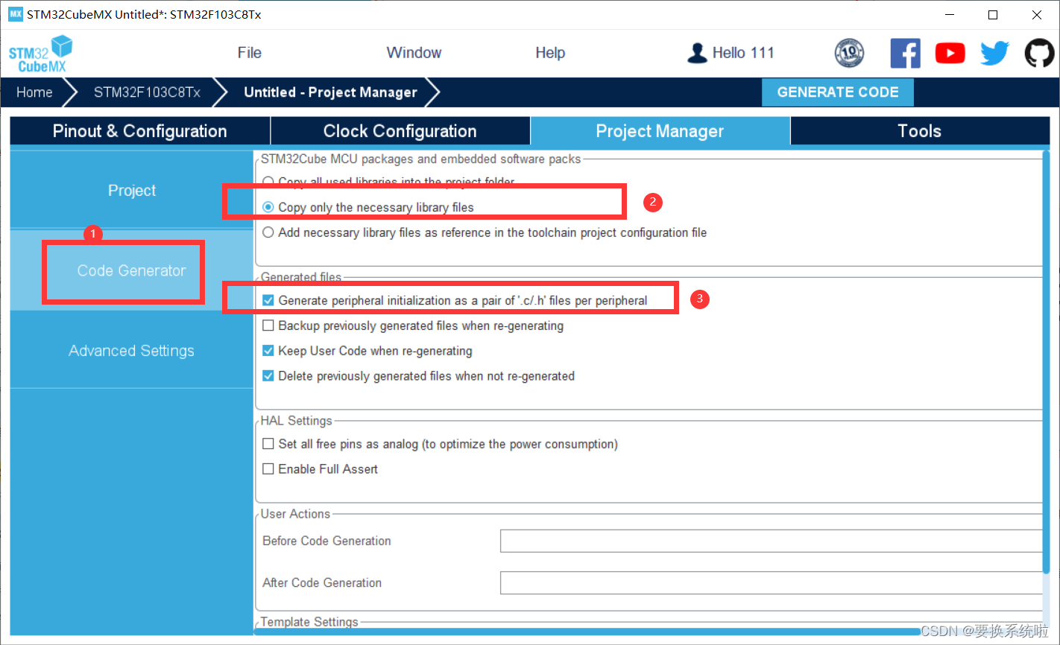Open the Advanced Settings side section
1060x645 pixels.
pyautogui.click(x=132, y=351)
